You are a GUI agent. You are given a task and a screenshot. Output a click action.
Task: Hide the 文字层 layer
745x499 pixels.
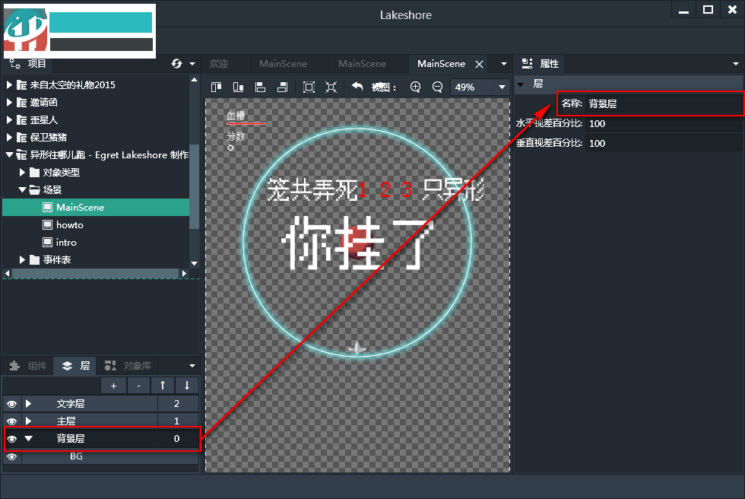(x=11, y=403)
